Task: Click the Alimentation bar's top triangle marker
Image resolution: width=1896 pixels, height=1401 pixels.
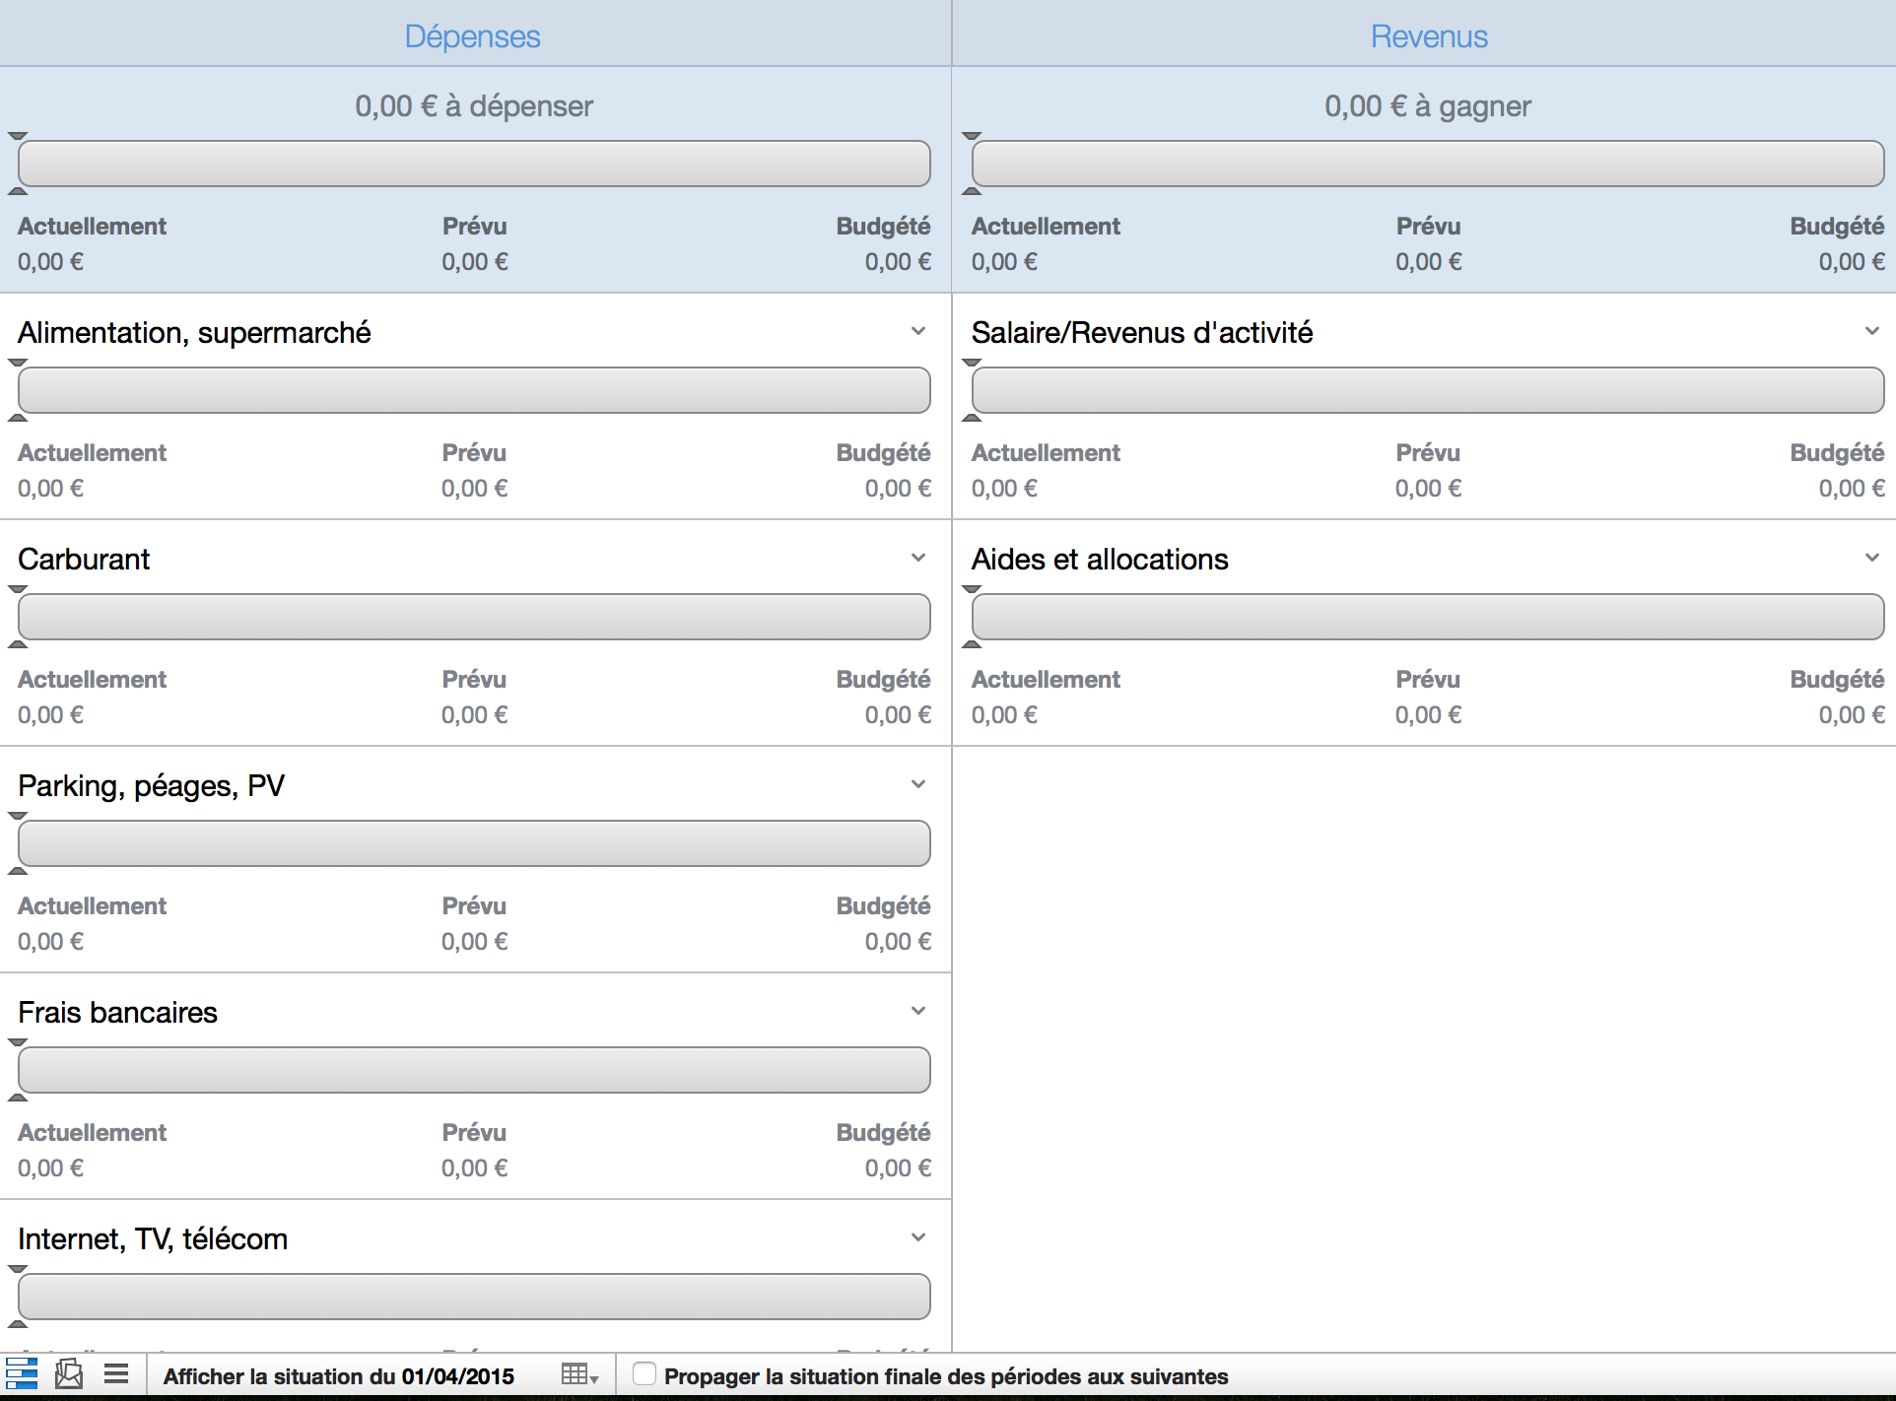Action: coord(18,363)
